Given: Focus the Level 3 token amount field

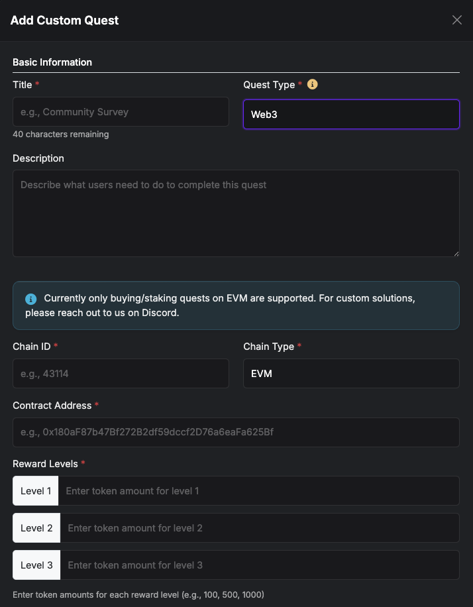Looking at the screenshot, I should (x=258, y=565).
